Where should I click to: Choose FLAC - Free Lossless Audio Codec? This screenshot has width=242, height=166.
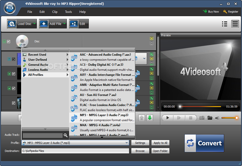(102, 108)
